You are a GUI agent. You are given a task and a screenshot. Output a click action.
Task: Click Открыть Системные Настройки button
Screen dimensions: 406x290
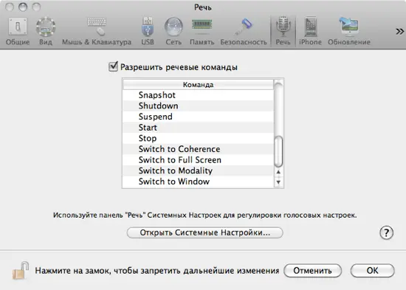[x=204, y=232]
